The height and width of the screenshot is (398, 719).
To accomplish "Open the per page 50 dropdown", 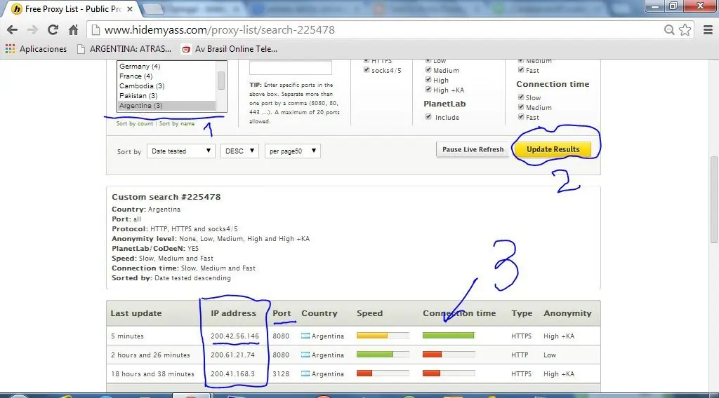I will (293, 151).
